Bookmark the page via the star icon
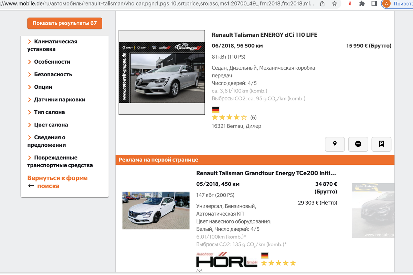413x275 pixels. click(x=334, y=4)
